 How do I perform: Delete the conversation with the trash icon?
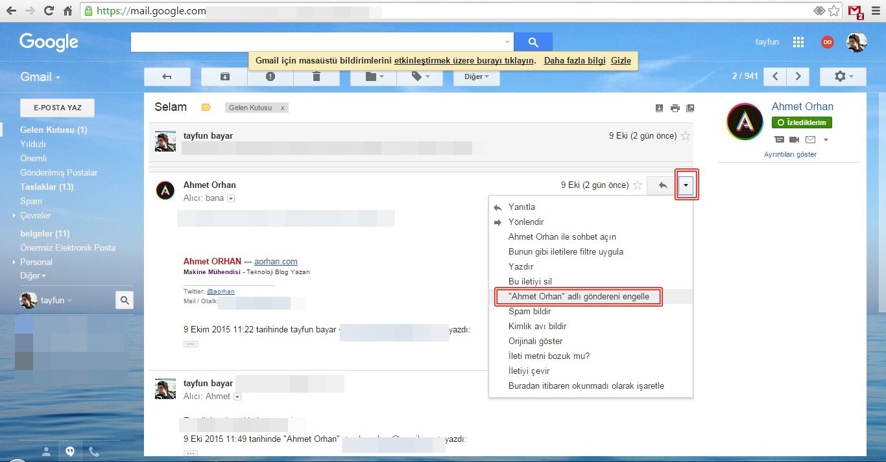[317, 76]
